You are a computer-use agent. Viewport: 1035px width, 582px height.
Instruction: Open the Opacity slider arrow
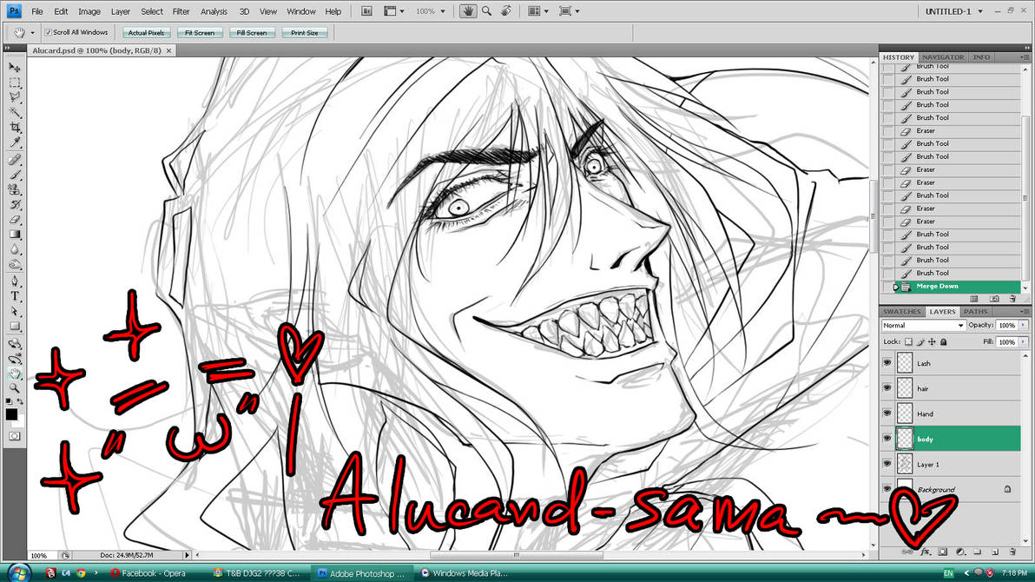point(1023,326)
